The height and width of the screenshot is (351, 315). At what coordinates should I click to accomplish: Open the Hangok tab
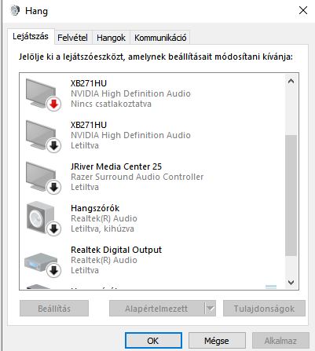point(111,38)
